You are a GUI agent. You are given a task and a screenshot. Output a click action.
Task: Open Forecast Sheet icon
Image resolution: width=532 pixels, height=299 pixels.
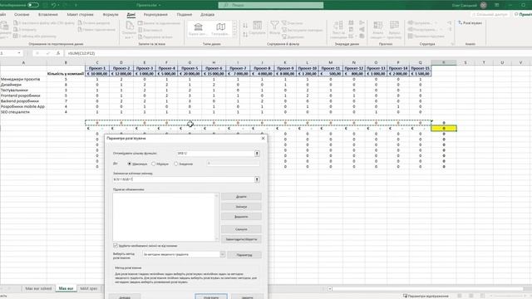(394, 26)
